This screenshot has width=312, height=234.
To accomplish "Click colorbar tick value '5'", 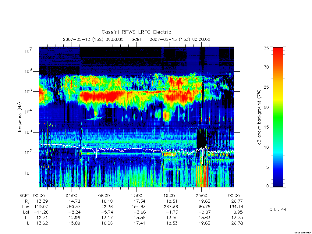I will click(268, 167).
